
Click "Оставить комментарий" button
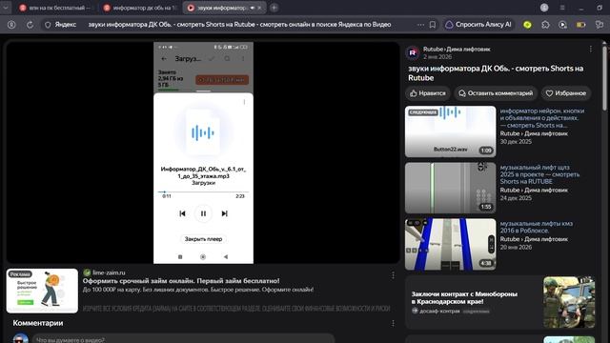tap(496, 93)
